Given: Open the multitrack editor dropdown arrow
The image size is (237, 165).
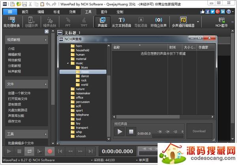Looking at the screenshot, I should [198, 22].
